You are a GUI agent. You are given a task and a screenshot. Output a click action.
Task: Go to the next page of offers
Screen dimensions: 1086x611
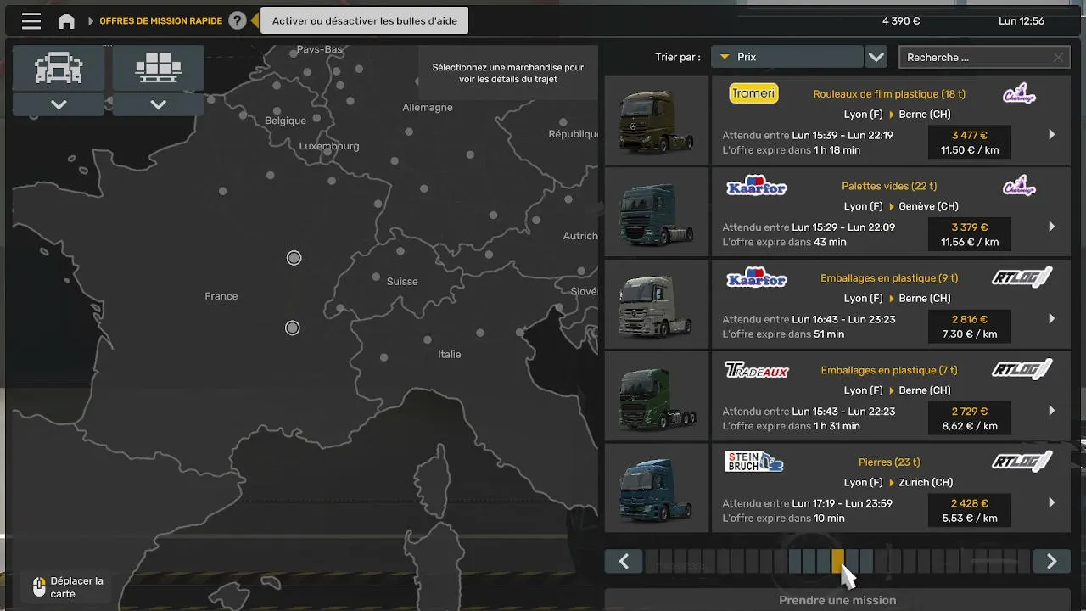click(x=1052, y=561)
